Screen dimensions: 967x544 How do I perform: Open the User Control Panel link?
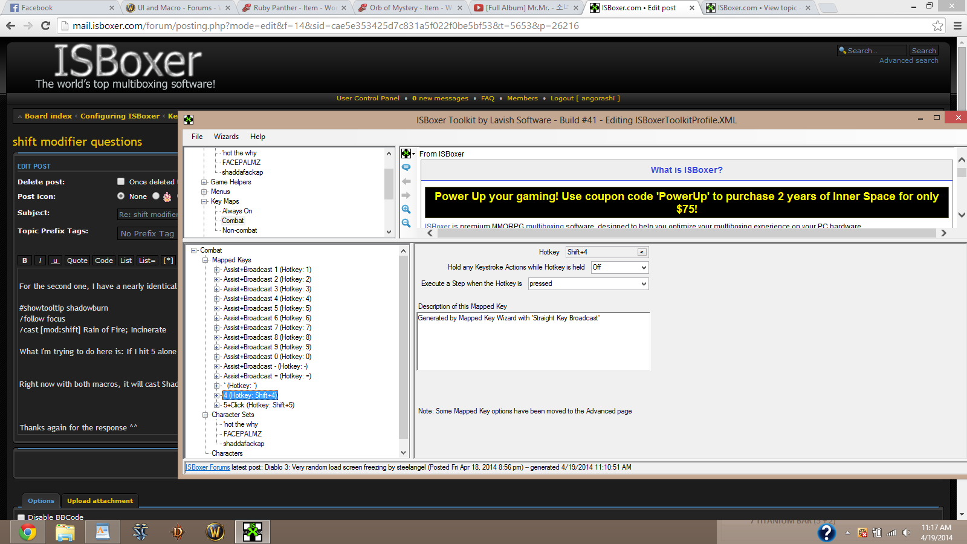tap(368, 98)
